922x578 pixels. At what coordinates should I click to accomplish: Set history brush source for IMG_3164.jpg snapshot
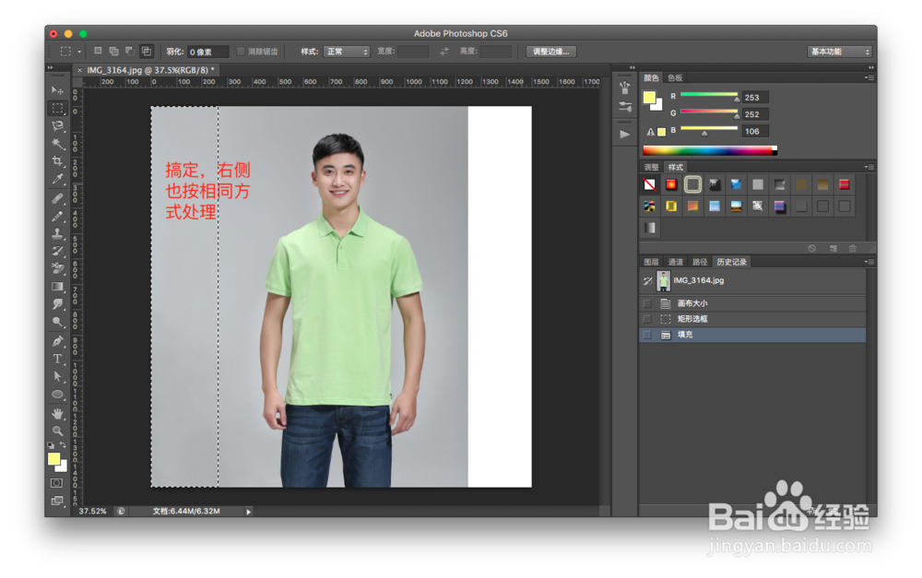pos(647,281)
